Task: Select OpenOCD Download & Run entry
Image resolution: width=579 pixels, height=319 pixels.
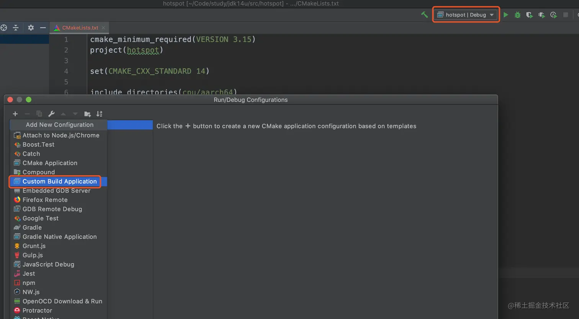Action: [58, 301]
